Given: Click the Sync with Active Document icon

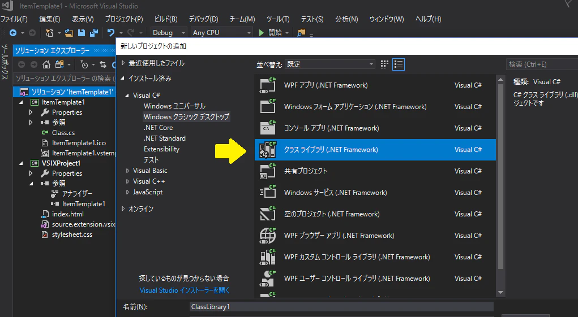Looking at the screenshot, I should (x=103, y=65).
